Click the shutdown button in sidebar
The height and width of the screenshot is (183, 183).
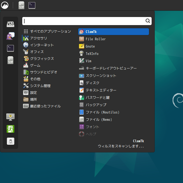coord(10,141)
